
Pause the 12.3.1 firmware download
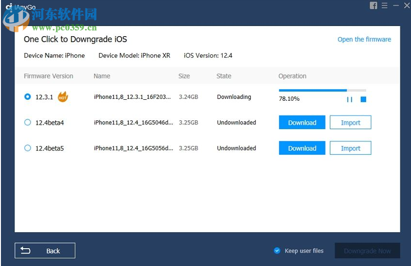349,99
